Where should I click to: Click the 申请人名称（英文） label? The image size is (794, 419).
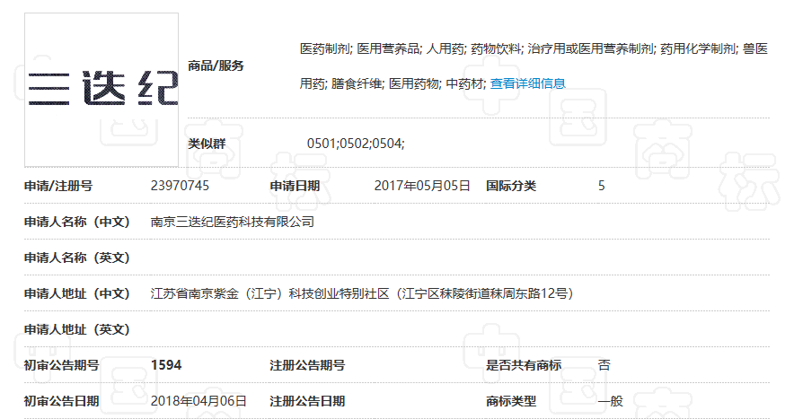pos(77,258)
